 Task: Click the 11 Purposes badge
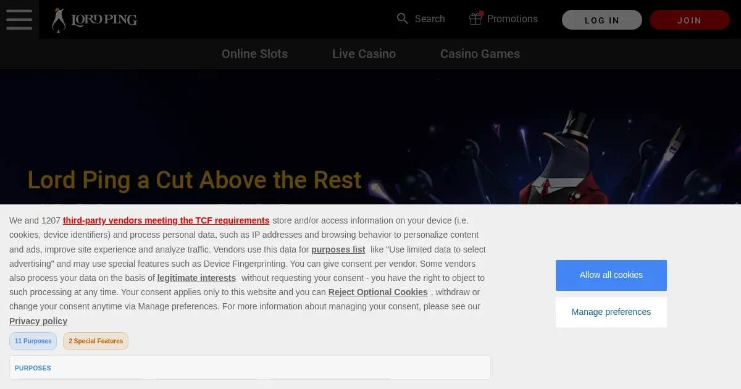tap(33, 341)
